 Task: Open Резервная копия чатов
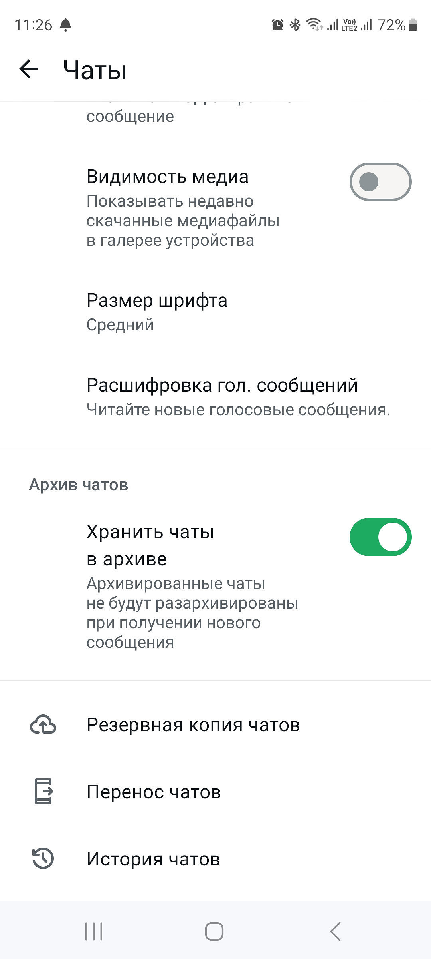click(x=193, y=725)
